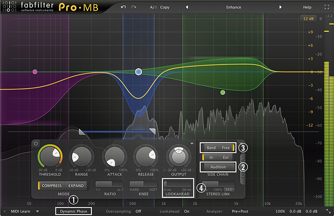This screenshot has height=216, width=334.
Task: Click the Range knob
Action: point(81,157)
